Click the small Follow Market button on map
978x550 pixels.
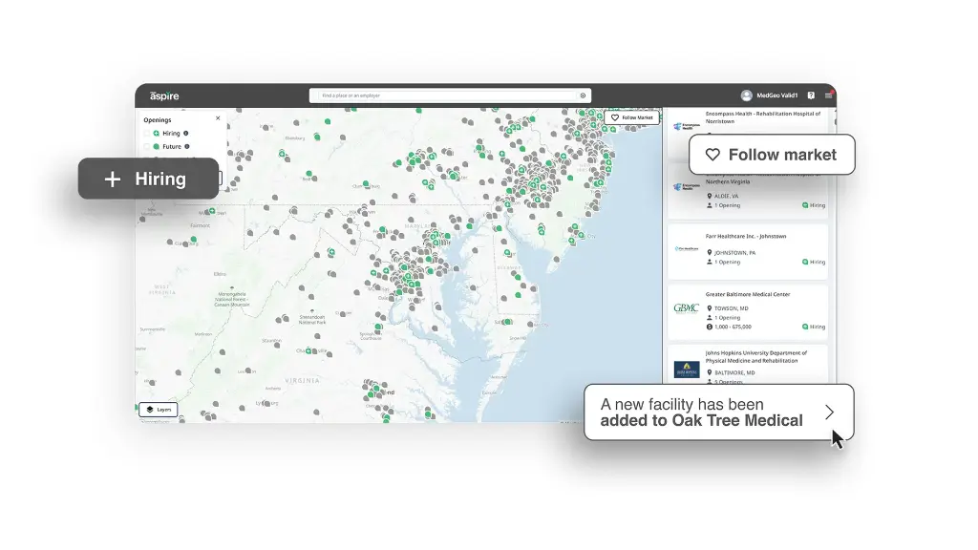click(632, 117)
